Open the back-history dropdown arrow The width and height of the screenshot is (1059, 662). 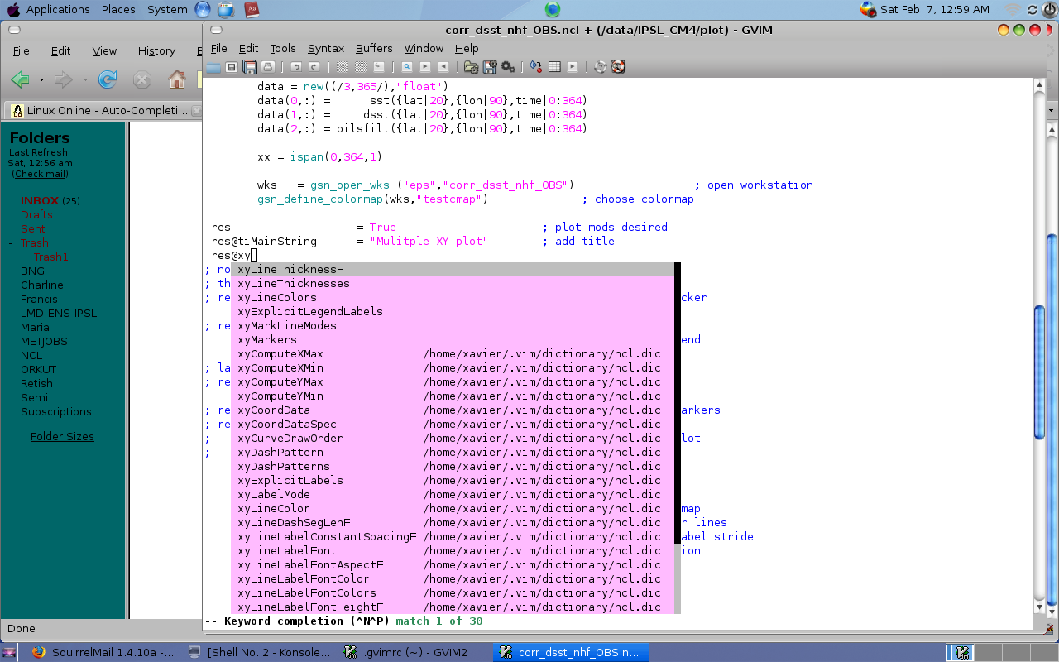point(41,80)
